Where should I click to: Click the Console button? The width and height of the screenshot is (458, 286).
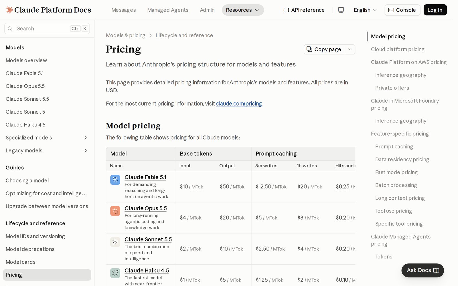pyautogui.click(x=402, y=10)
